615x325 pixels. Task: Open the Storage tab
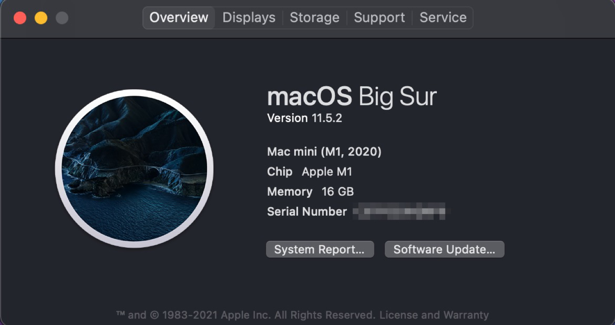click(314, 18)
